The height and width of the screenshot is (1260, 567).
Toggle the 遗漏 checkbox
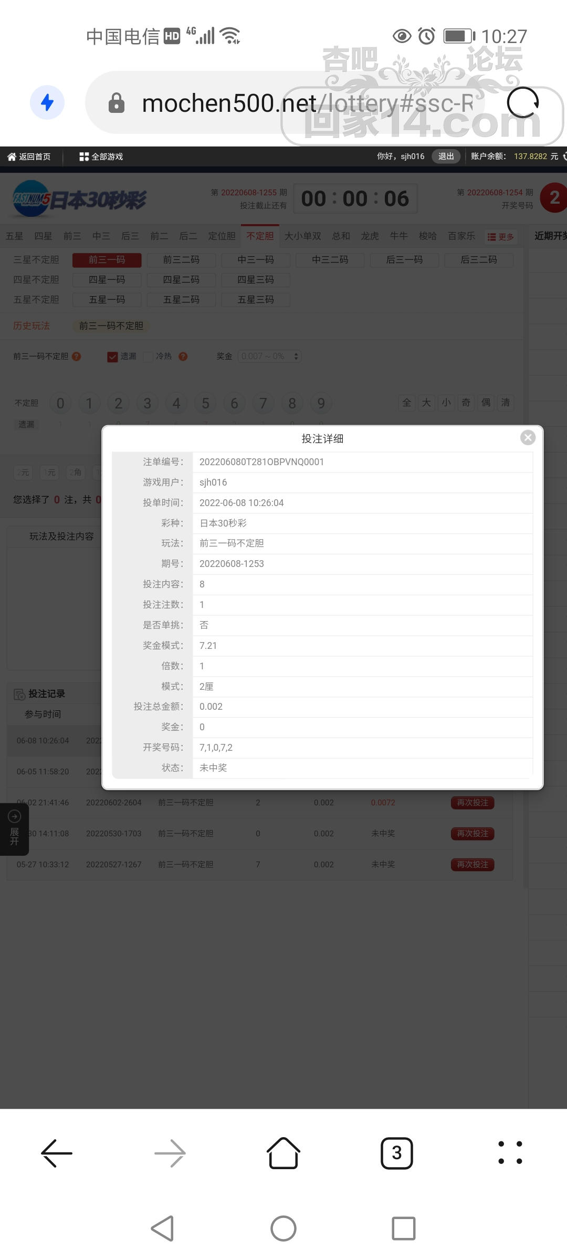coord(112,357)
